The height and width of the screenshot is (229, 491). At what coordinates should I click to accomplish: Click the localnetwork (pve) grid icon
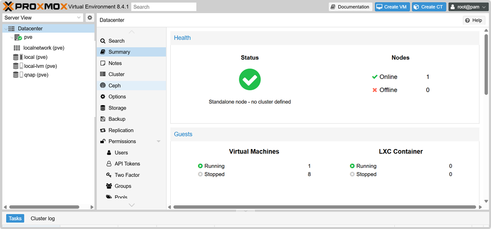click(17, 48)
